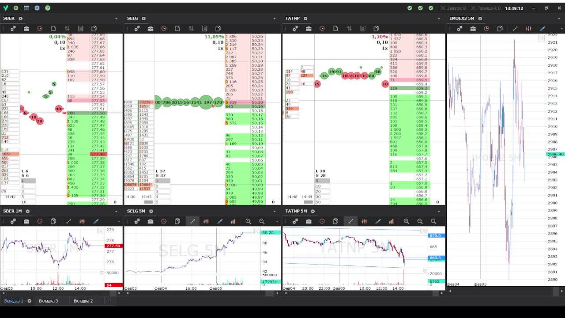Open the green question-mark help icon
565x318 pixels.
tap(48, 8)
